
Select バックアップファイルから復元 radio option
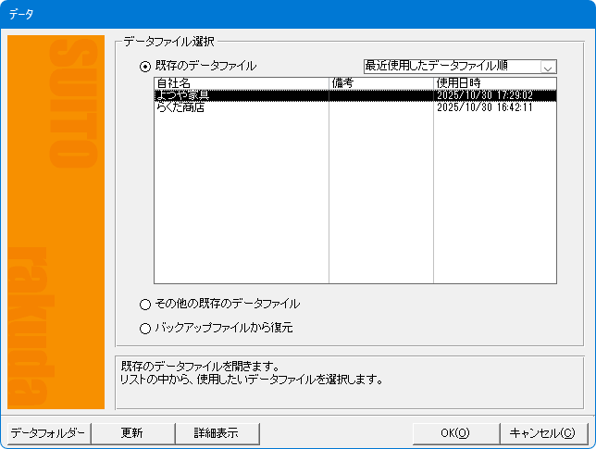[x=144, y=327]
